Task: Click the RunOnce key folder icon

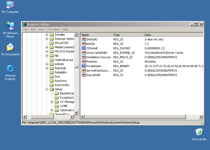Action: tap(51, 81)
